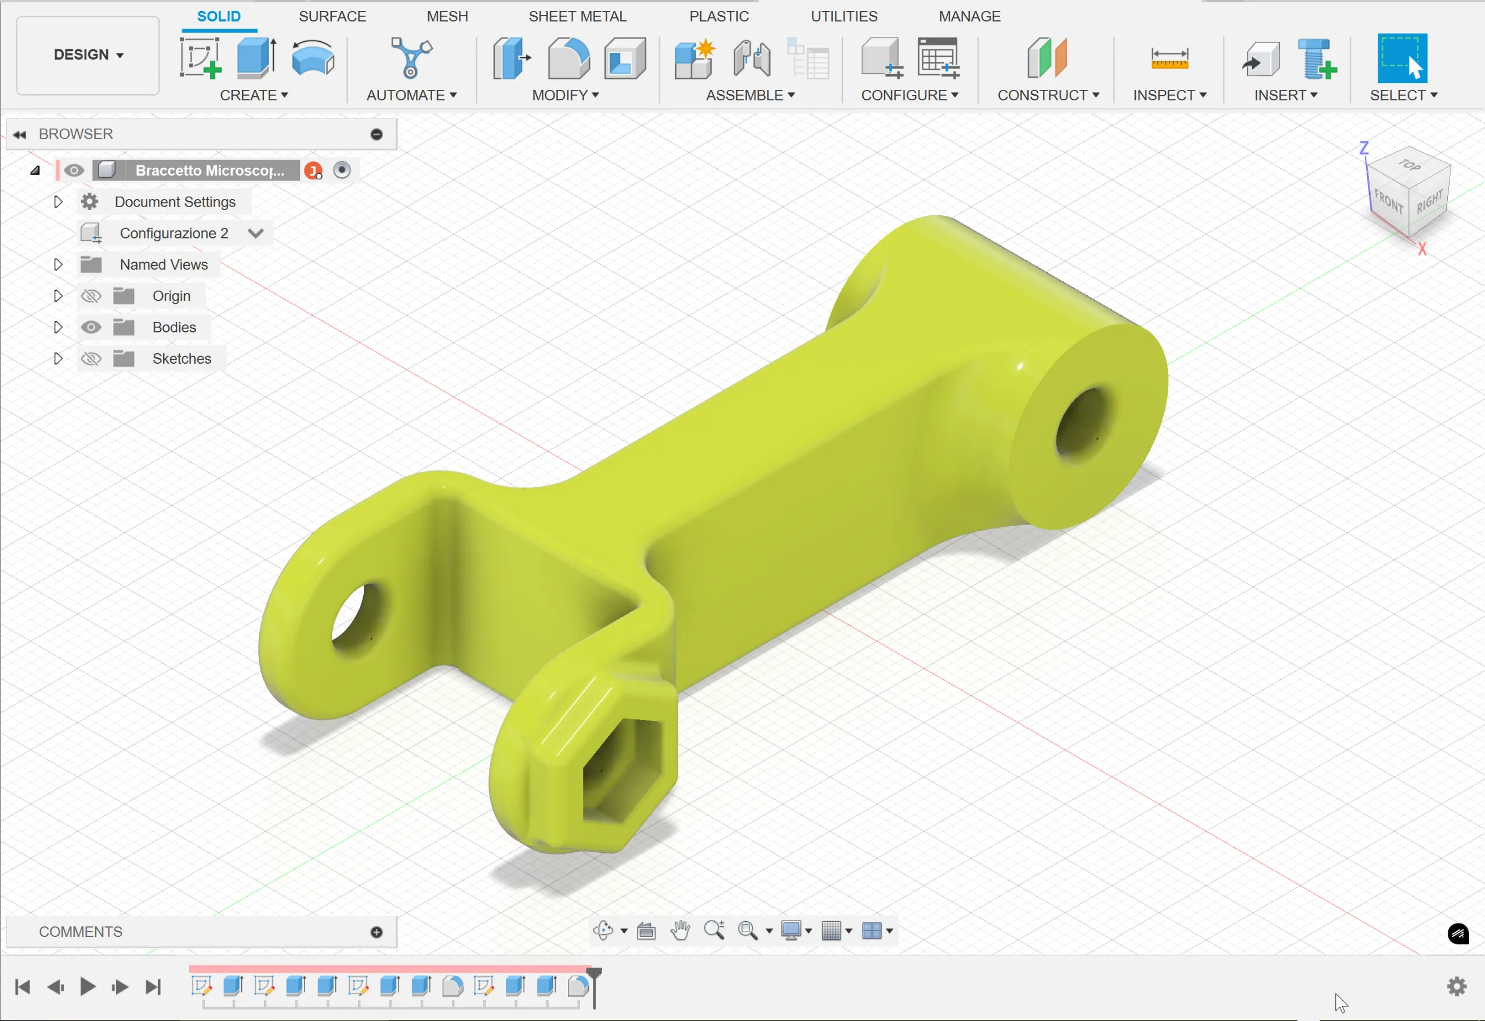
Task: Select the Extrude tool icon
Action: tap(256, 57)
